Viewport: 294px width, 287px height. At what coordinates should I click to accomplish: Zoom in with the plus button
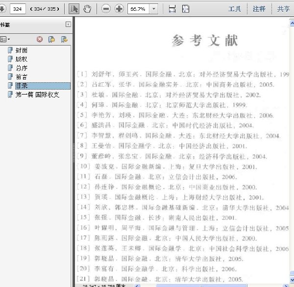(x=119, y=9)
